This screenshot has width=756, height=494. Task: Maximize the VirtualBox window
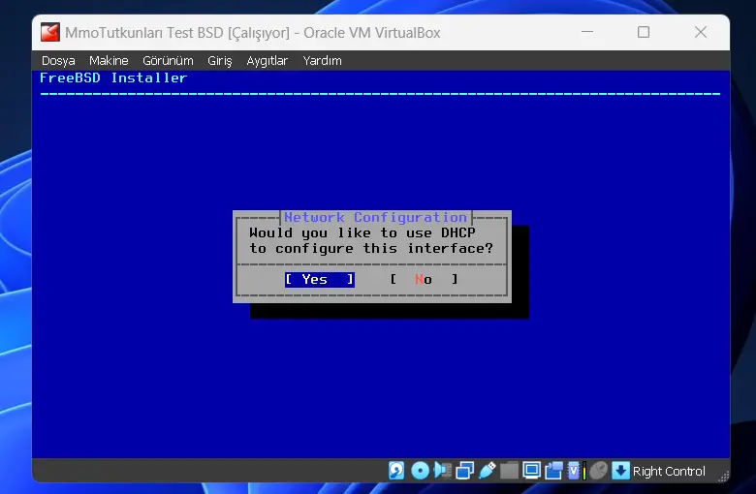644,32
